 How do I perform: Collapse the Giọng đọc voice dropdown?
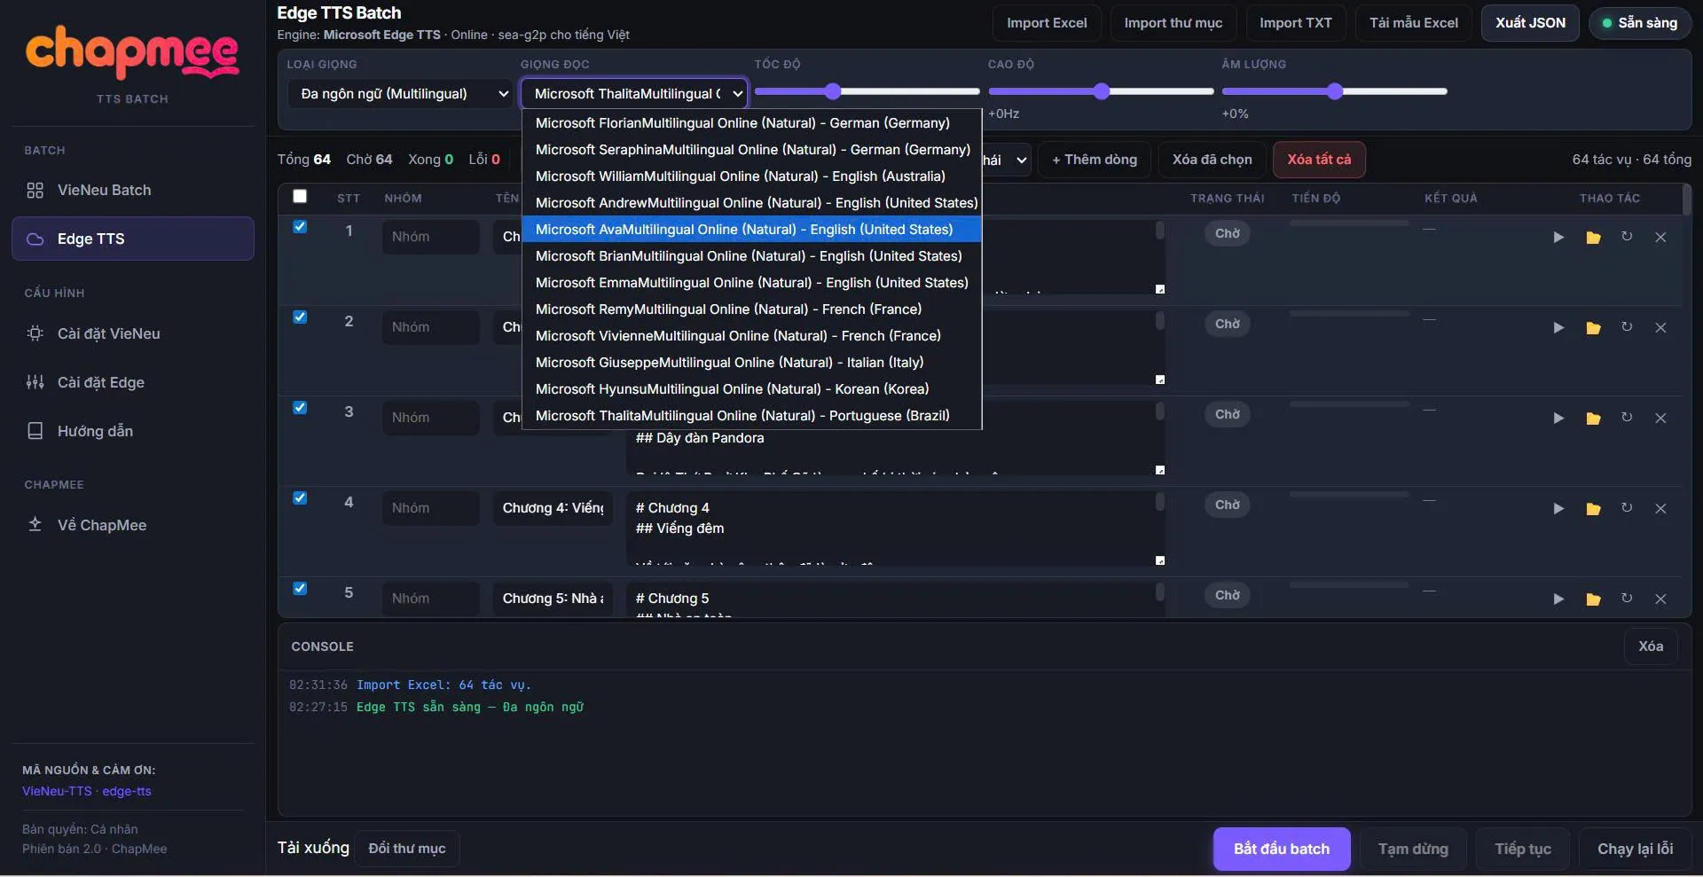click(x=634, y=94)
